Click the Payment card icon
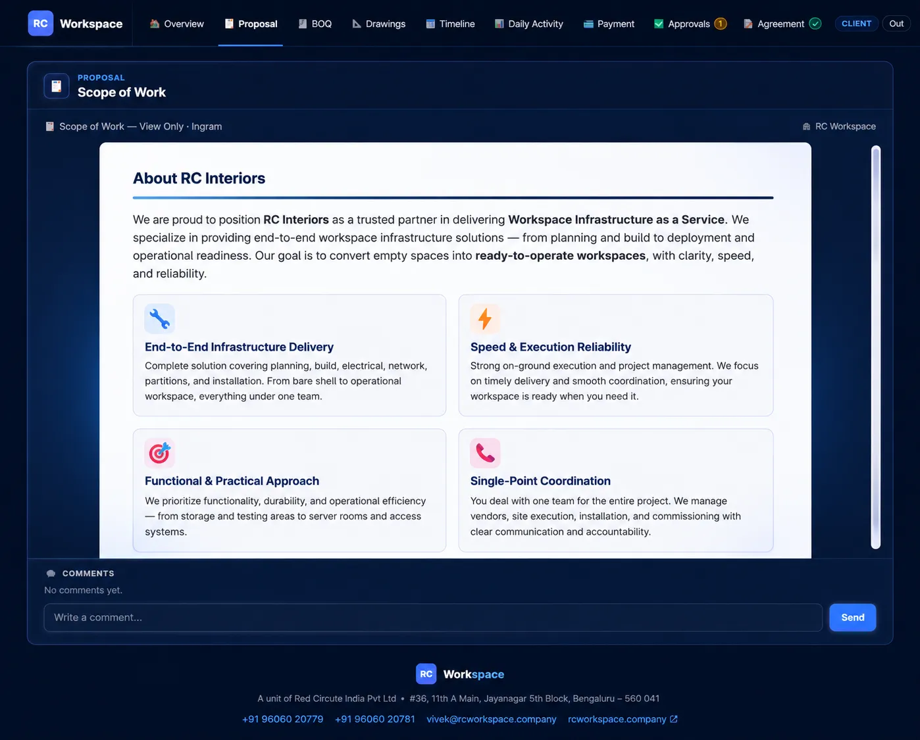The height and width of the screenshot is (740, 920). 588,24
